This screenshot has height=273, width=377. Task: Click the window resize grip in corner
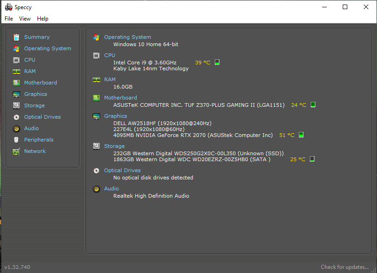374,270
